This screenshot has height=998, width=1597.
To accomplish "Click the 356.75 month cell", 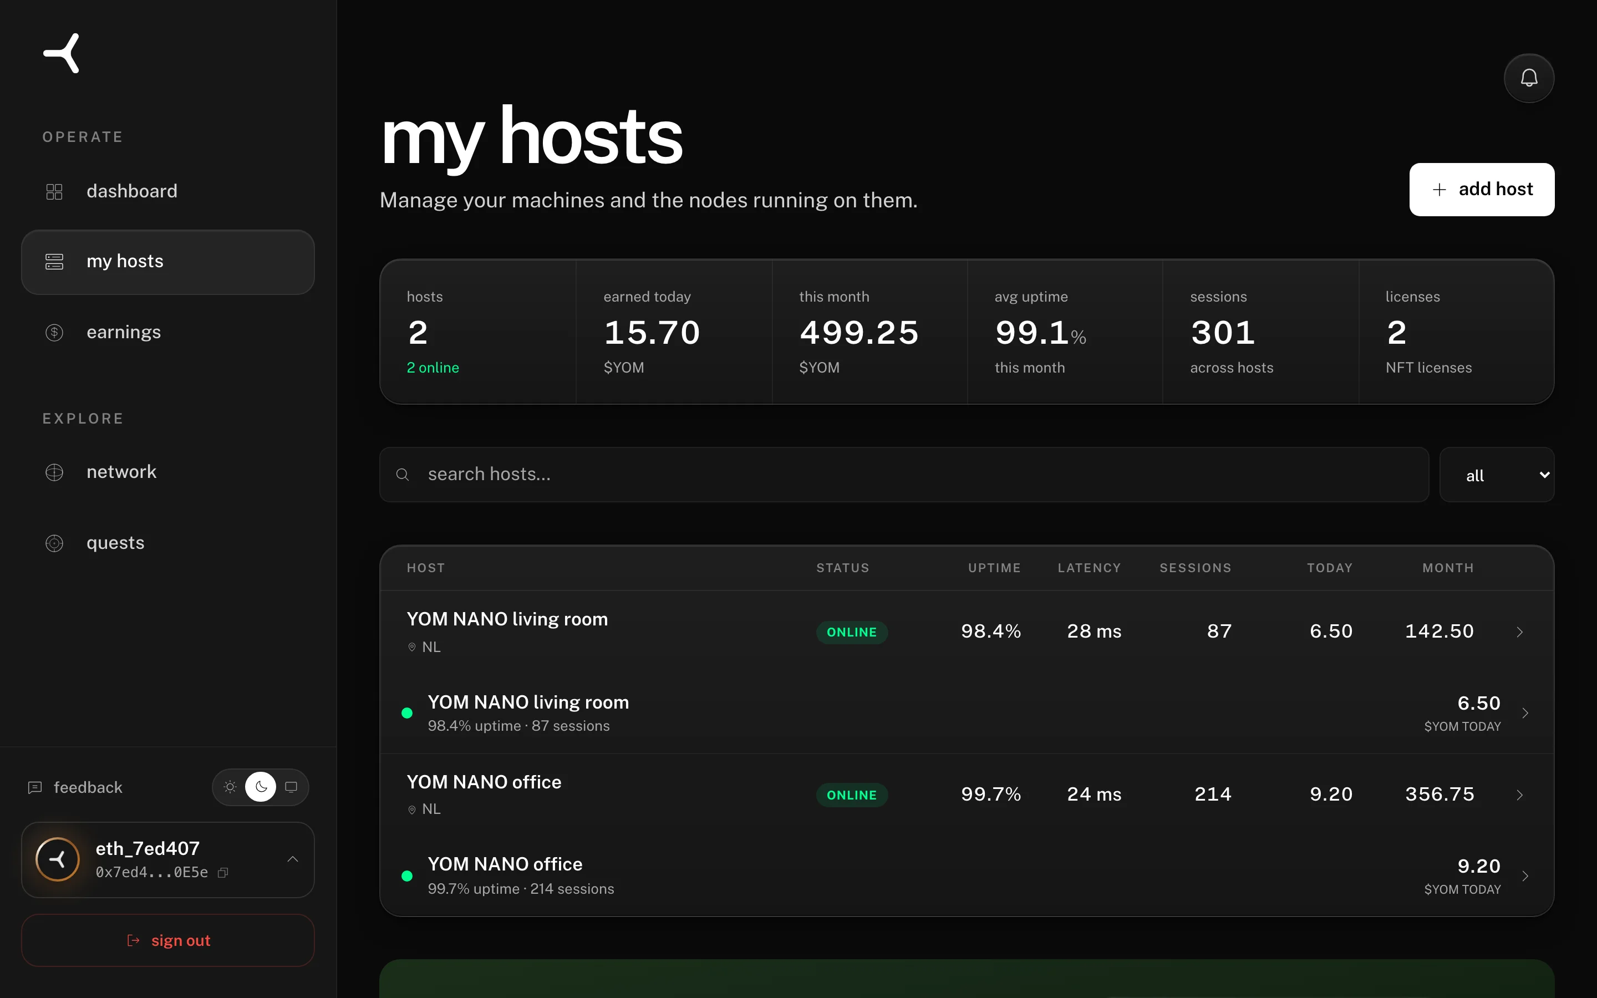I will coord(1440,794).
